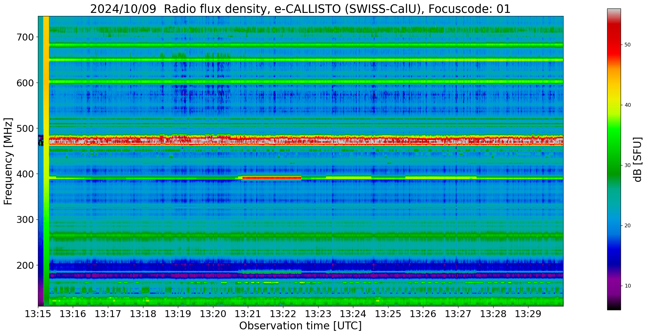Screen dimensions: 647x335
Task: Select the 13:23 time tick label
Action: pyautogui.click(x=318, y=314)
